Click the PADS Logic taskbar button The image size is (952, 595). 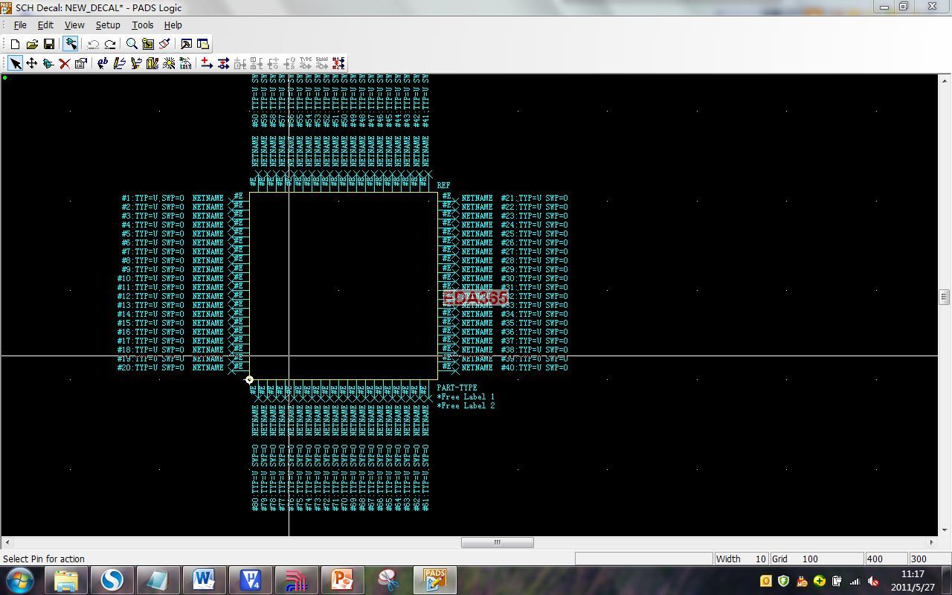434,580
